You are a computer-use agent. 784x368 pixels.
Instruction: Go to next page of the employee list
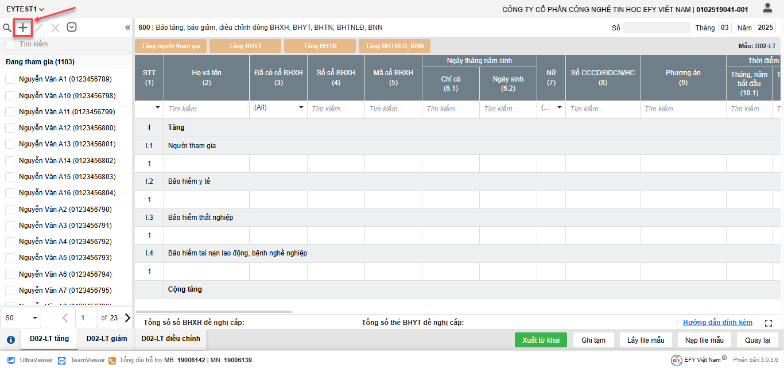pyautogui.click(x=127, y=317)
